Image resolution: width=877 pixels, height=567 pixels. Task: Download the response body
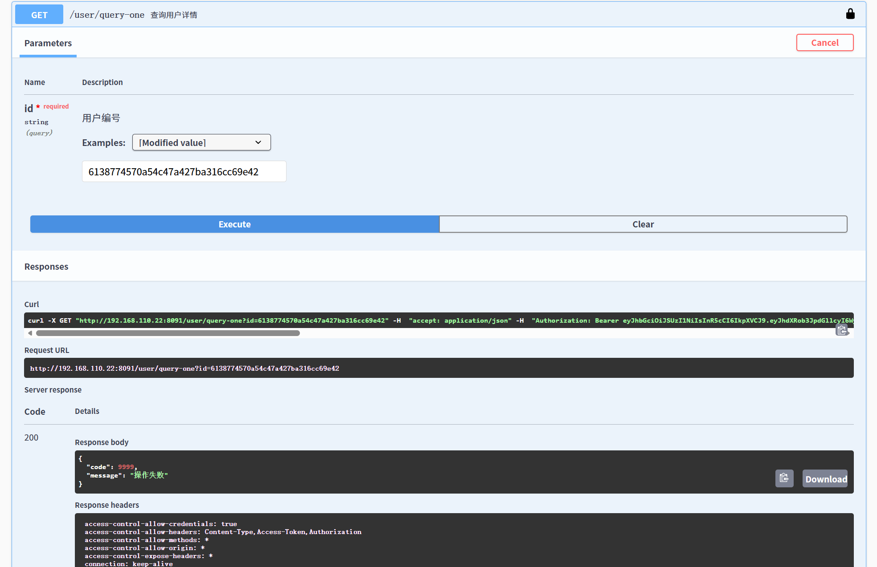click(825, 479)
